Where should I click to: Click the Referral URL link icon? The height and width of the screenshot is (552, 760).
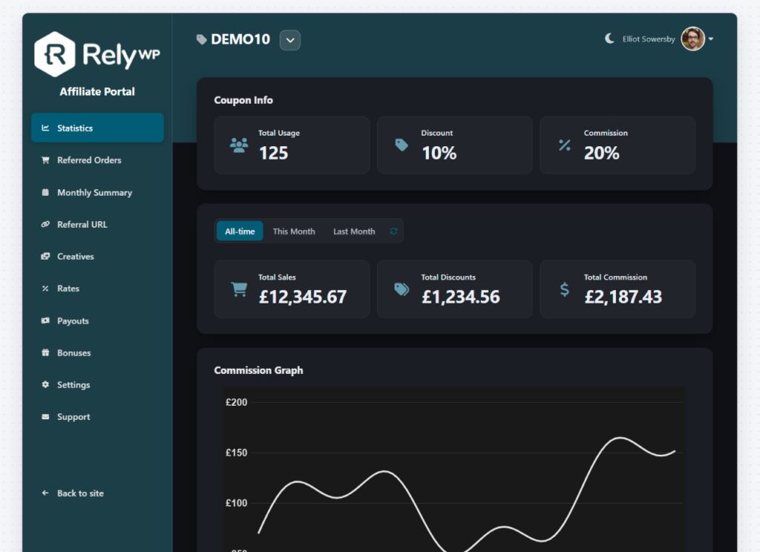(x=45, y=224)
